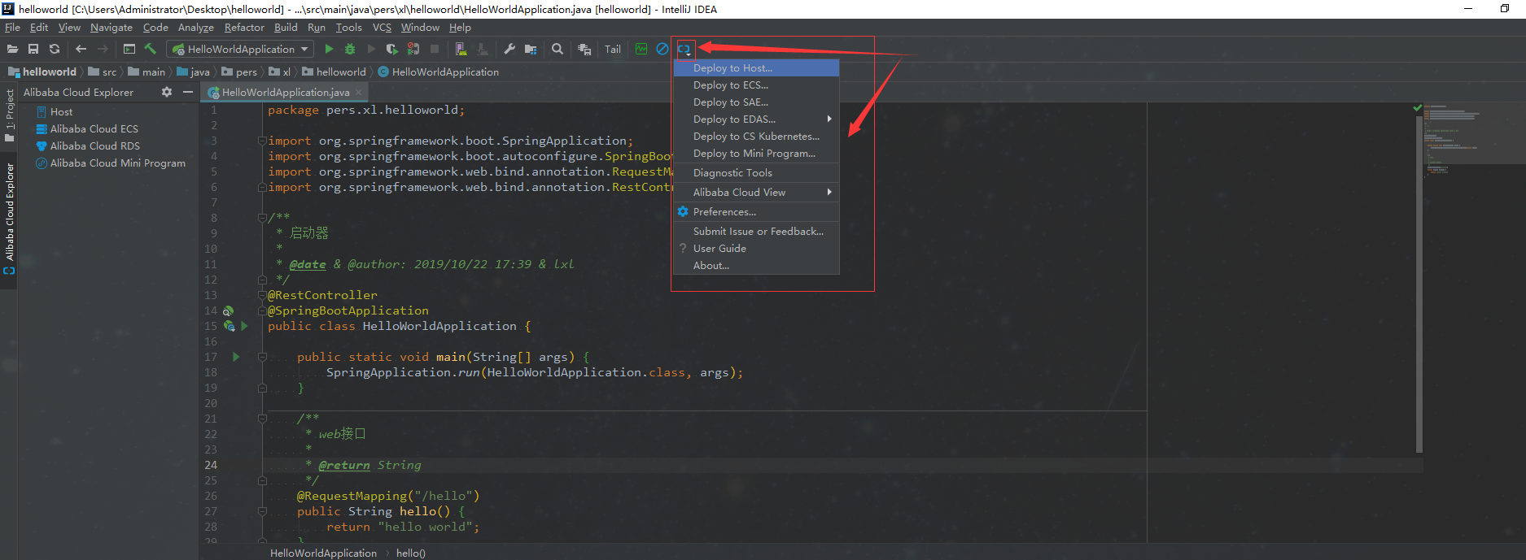Click green run gutter arrow on line 15
This screenshot has width=1526, height=560.
(x=244, y=326)
